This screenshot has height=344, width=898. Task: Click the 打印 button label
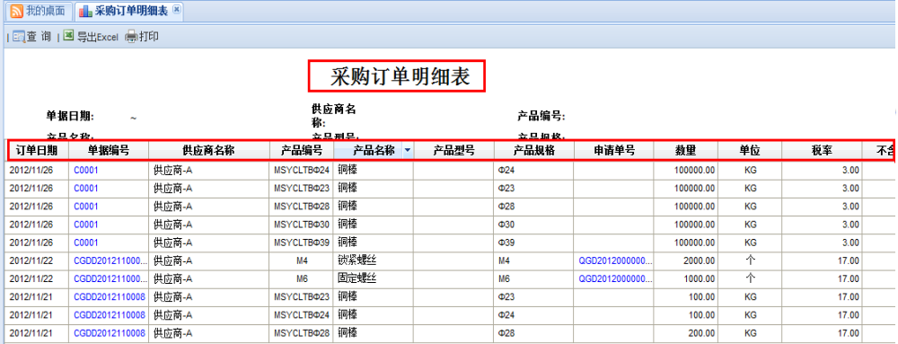[x=149, y=37]
